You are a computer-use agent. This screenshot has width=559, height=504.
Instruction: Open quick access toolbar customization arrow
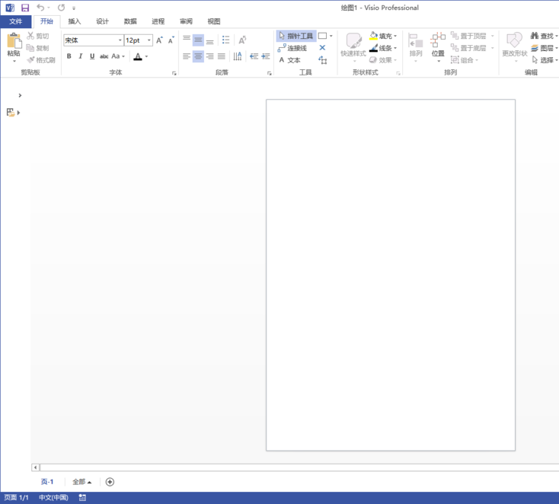click(74, 8)
